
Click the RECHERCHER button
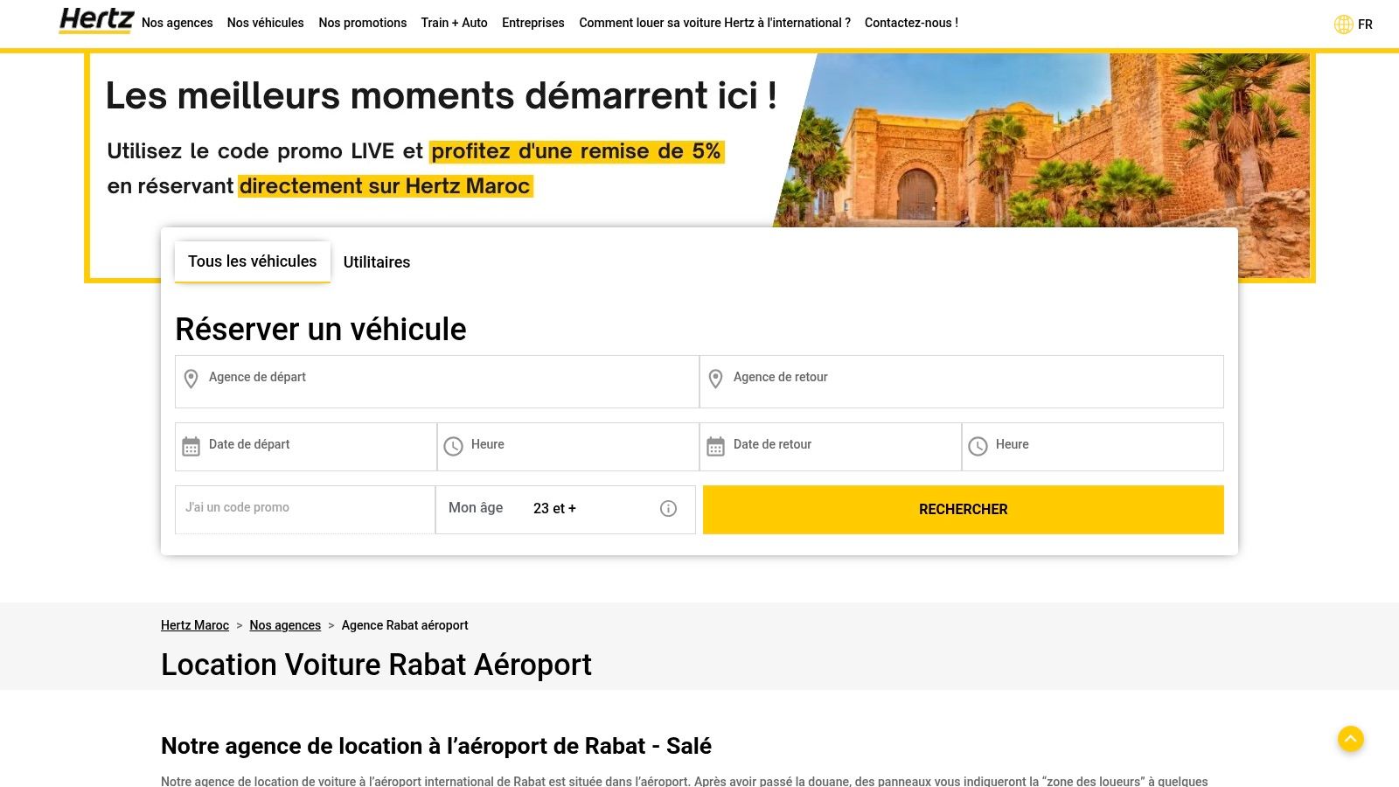(x=962, y=509)
